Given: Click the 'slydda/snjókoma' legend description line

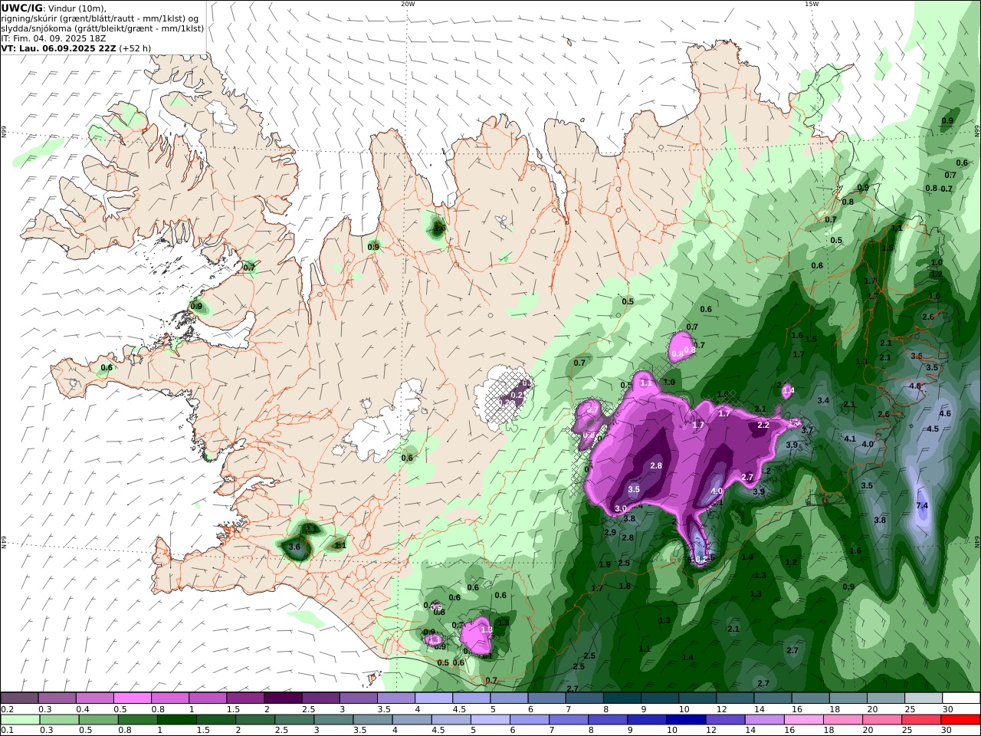Looking at the screenshot, I should [x=102, y=28].
